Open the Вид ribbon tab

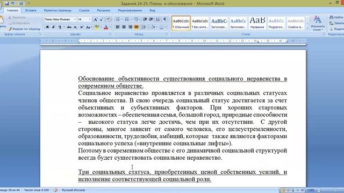click(x=152, y=10)
